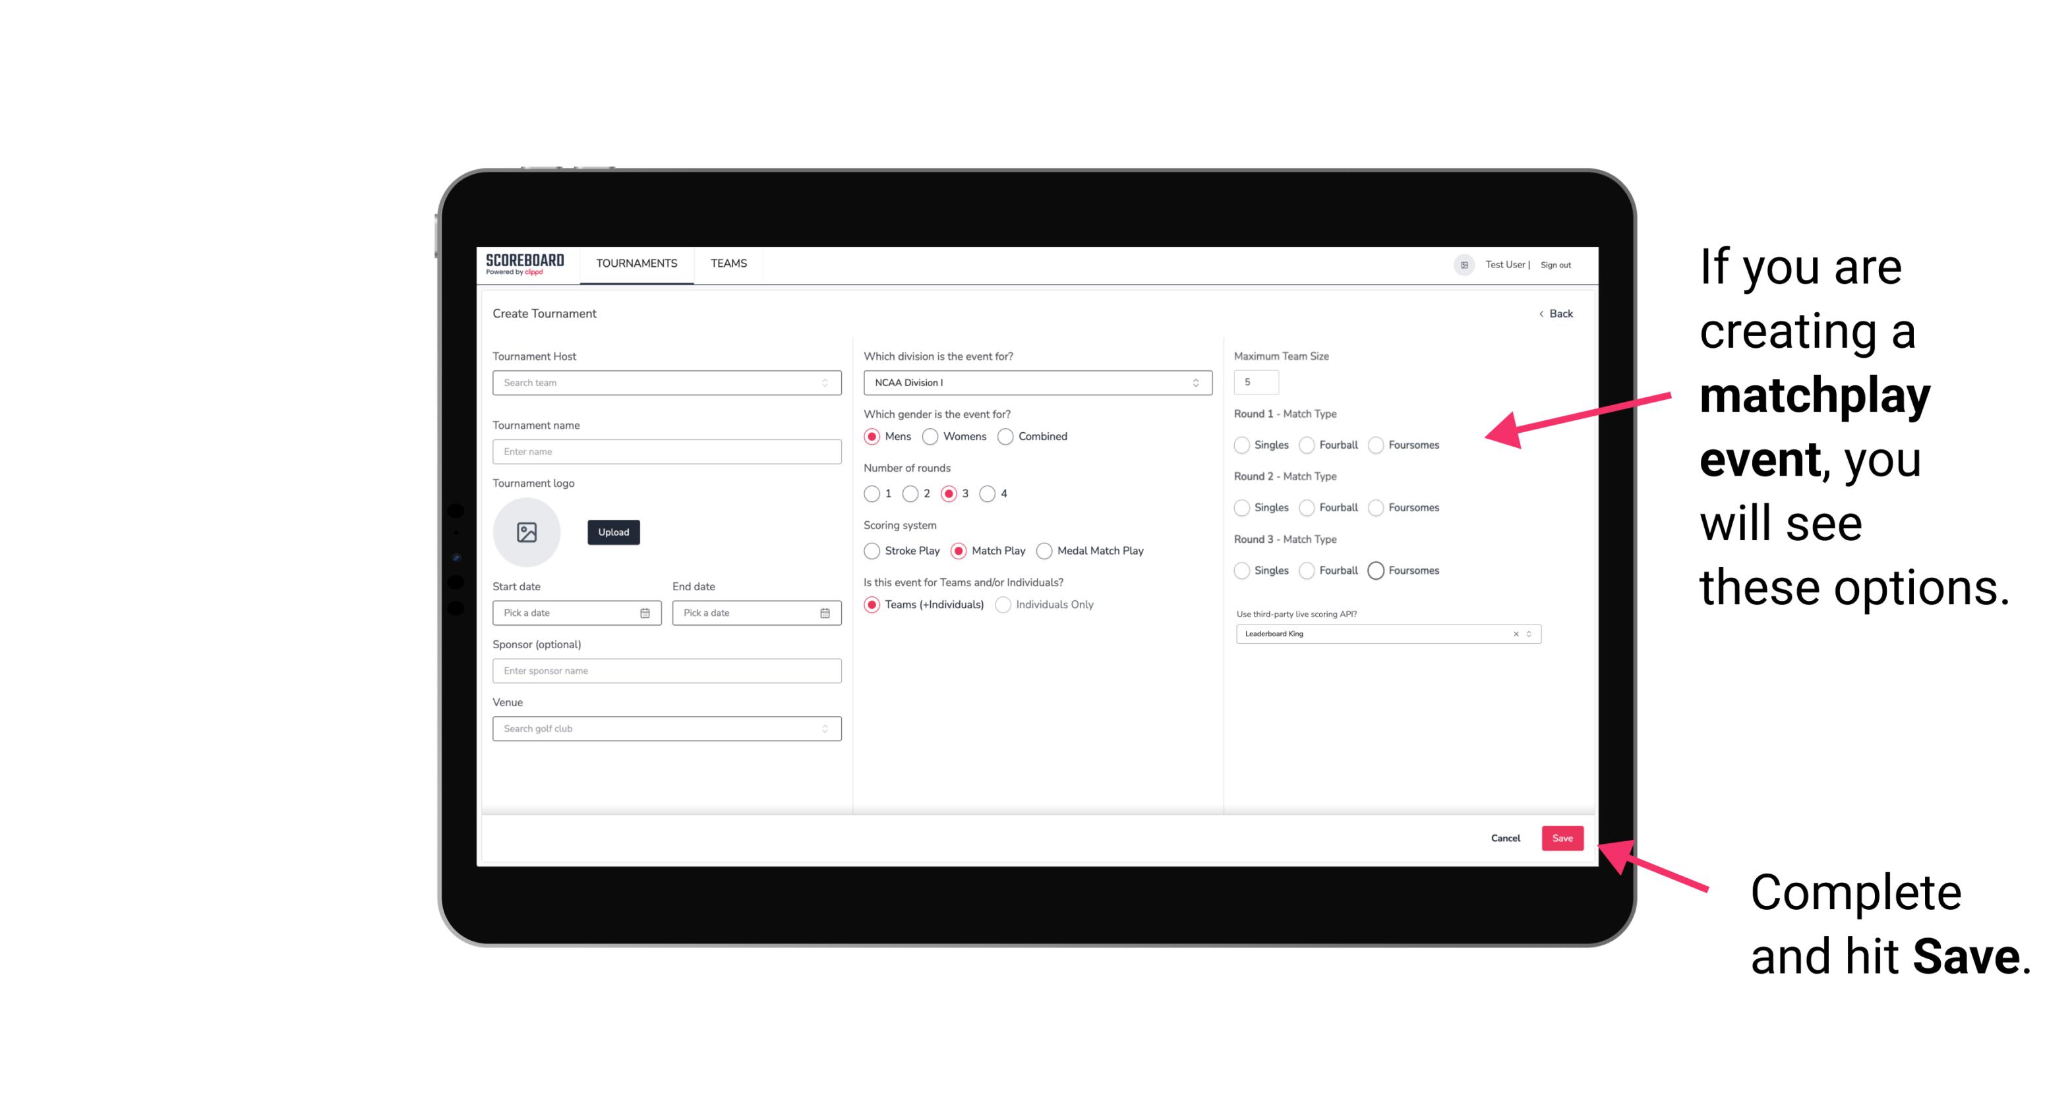Click the Save tournament button
This screenshot has width=2072, height=1114.
tap(1564, 837)
